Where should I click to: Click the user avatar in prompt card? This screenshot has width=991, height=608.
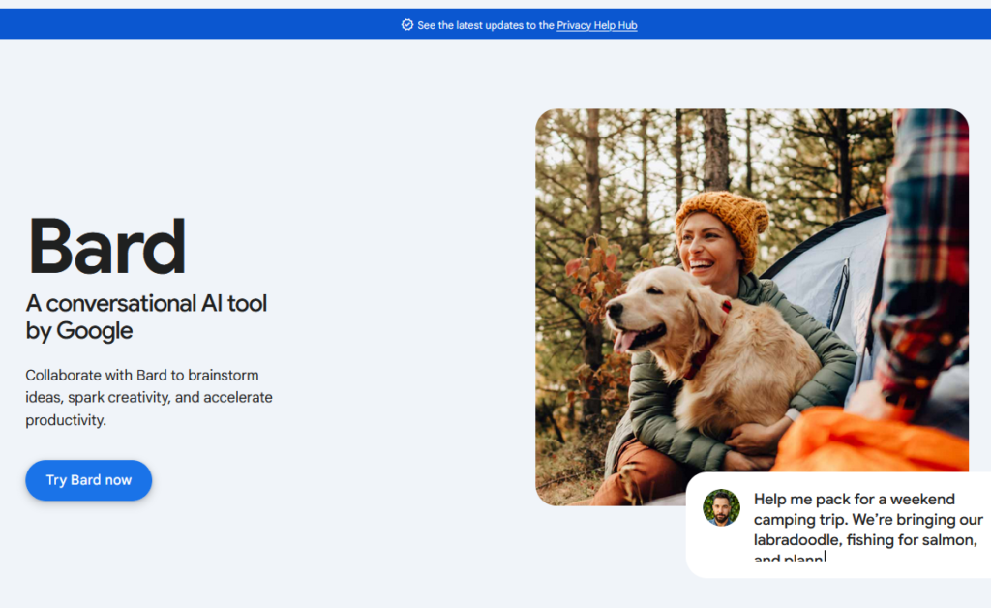point(721,507)
